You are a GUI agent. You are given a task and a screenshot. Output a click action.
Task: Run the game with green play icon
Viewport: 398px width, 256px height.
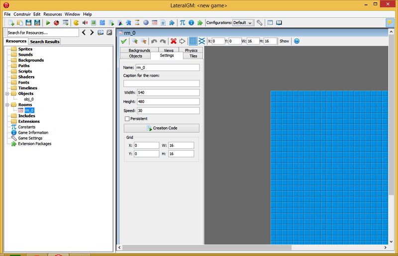coord(48,23)
